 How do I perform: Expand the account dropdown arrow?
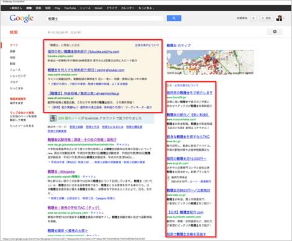(x=284, y=18)
